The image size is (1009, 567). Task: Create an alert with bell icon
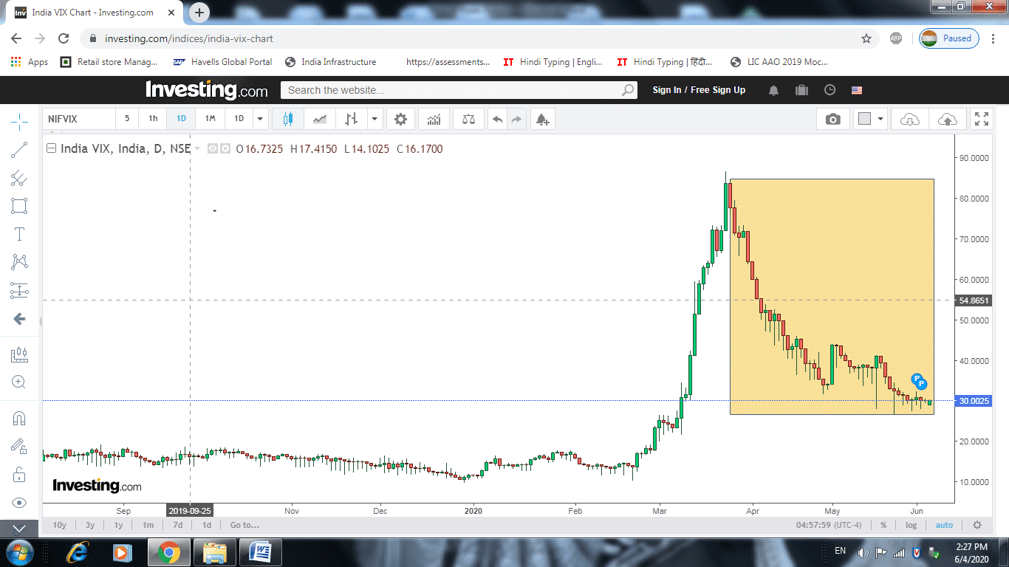click(542, 119)
